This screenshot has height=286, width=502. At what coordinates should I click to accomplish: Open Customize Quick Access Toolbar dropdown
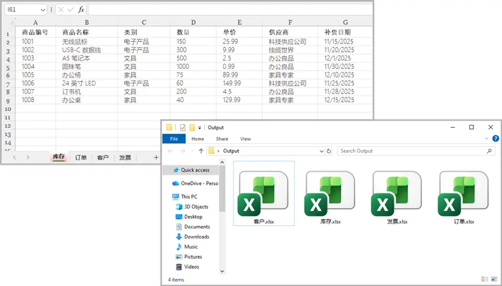pyautogui.click(x=200, y=127)
